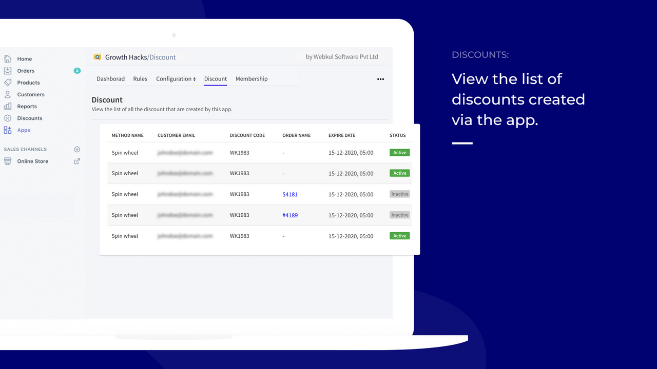Click the Expire Date column header
This screenshot has height=369, width=657.
(342, 135)
